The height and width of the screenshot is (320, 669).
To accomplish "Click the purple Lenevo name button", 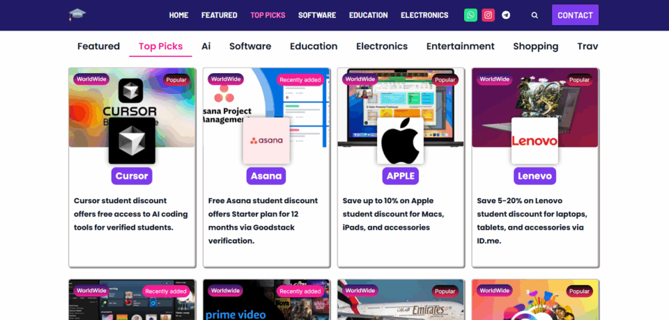I will (x=535, y=176).
